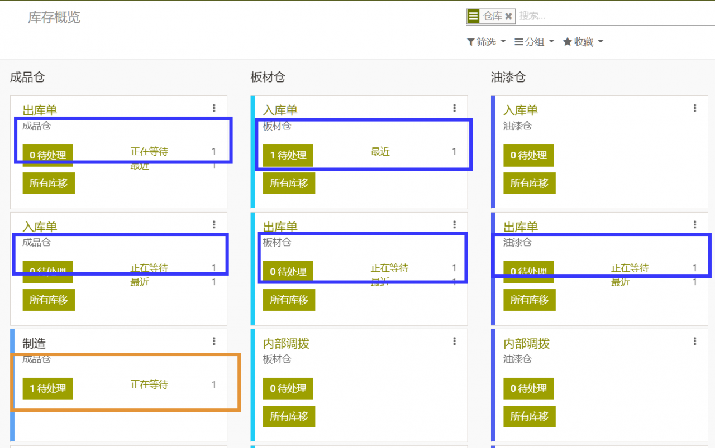Click 正在等待 in 成品仓 出库单 card
This screenshot has height=448, width=715.
click(x=149, y=151)
